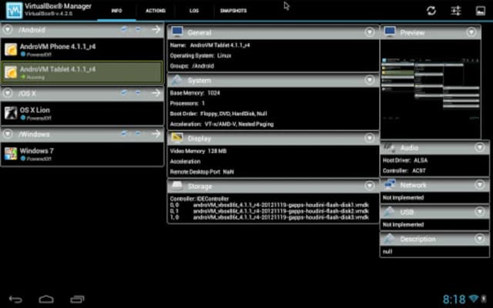Click the 8:18 clock in status bar

point(454,299)
